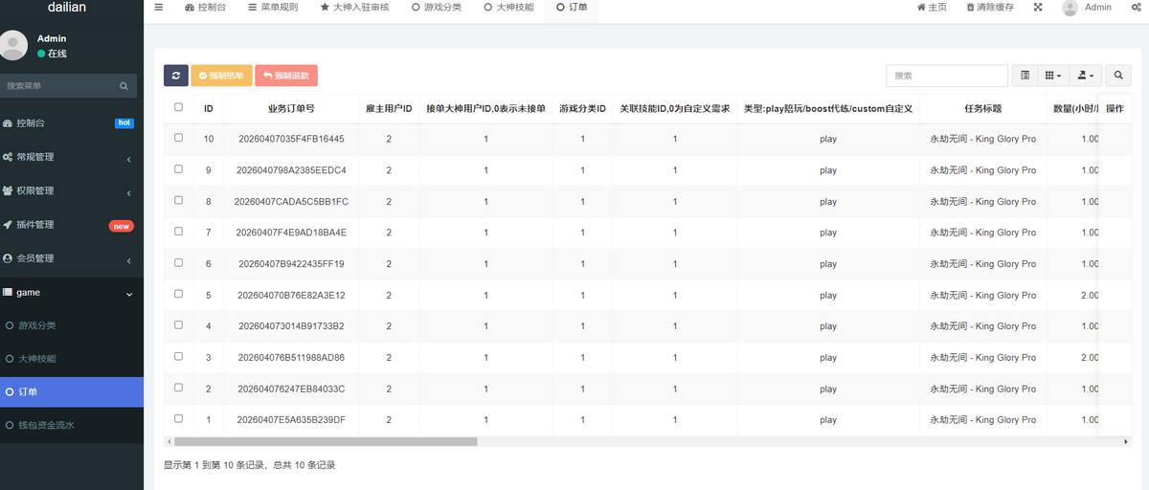Open 钱包资金流水 in the sidebar

(x=72, y=425)
